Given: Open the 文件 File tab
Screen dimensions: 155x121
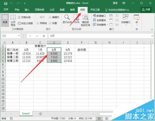Looking at the screenshot, I should coord(6,10).
